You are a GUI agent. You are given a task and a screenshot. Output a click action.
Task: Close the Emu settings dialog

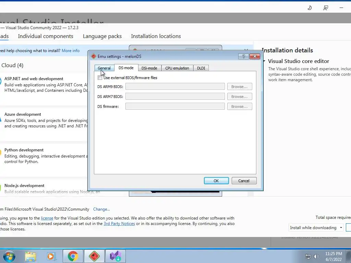pos(255,57)
